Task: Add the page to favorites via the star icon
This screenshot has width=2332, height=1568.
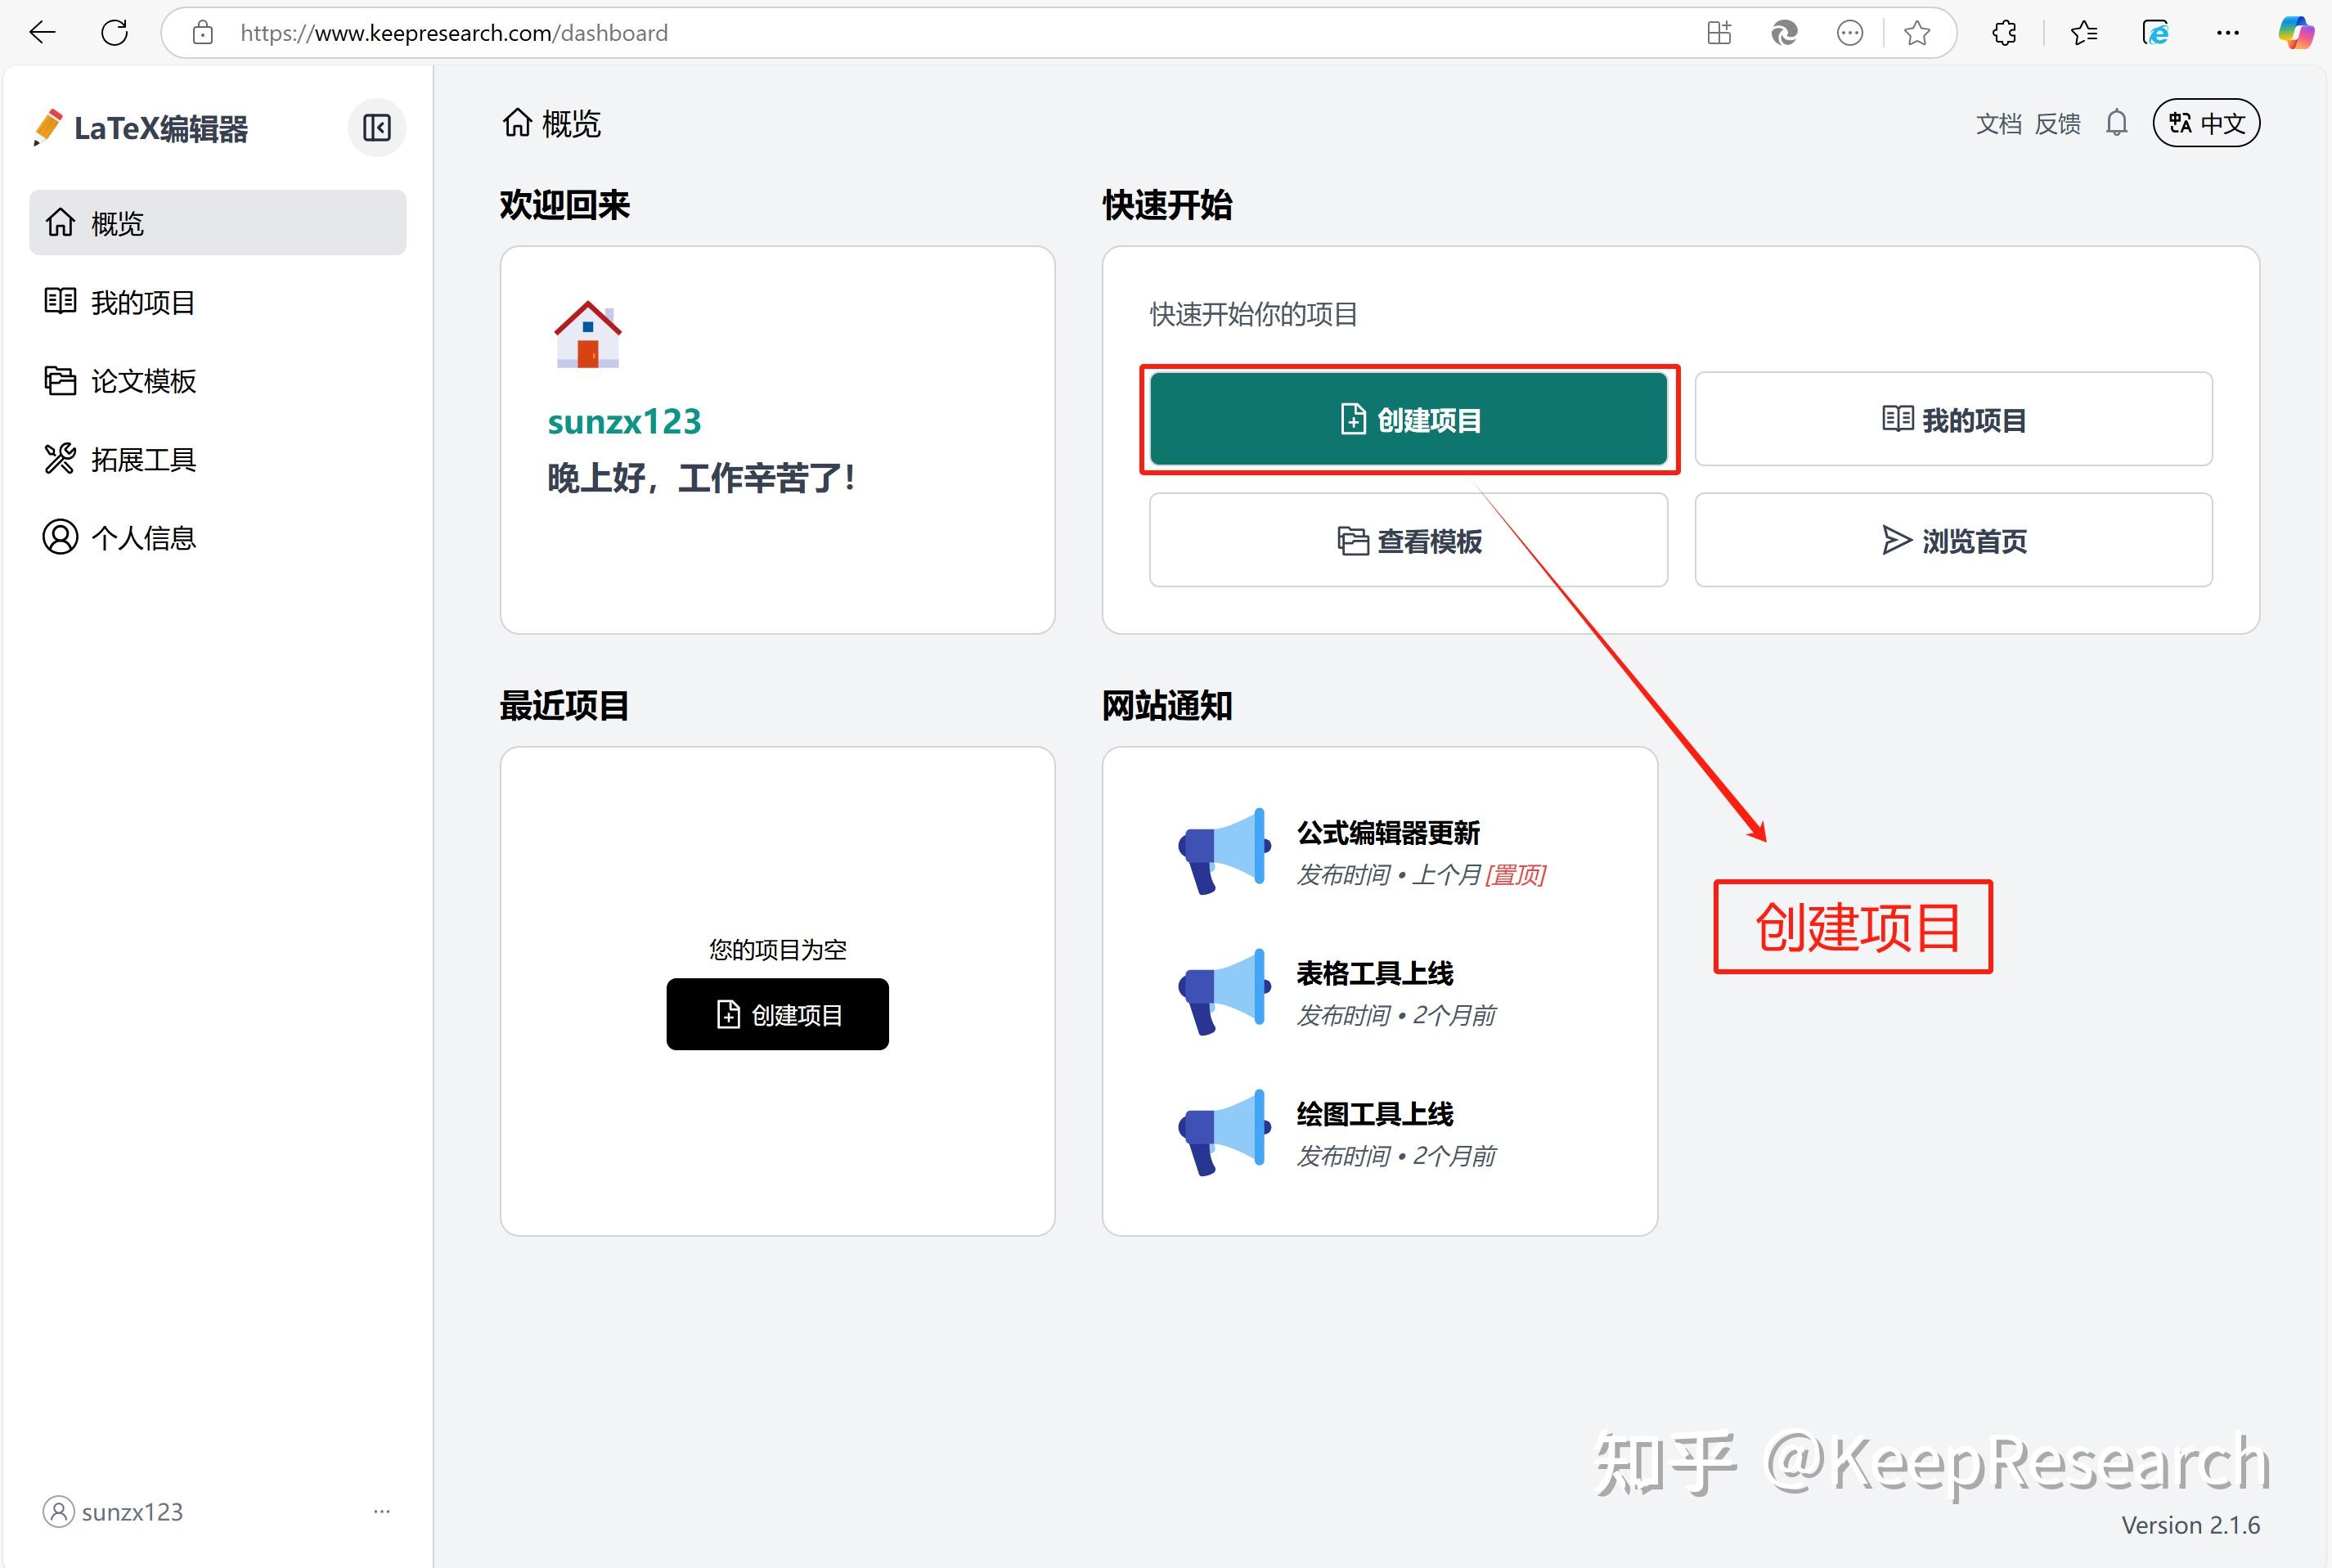Action: 1917,33
